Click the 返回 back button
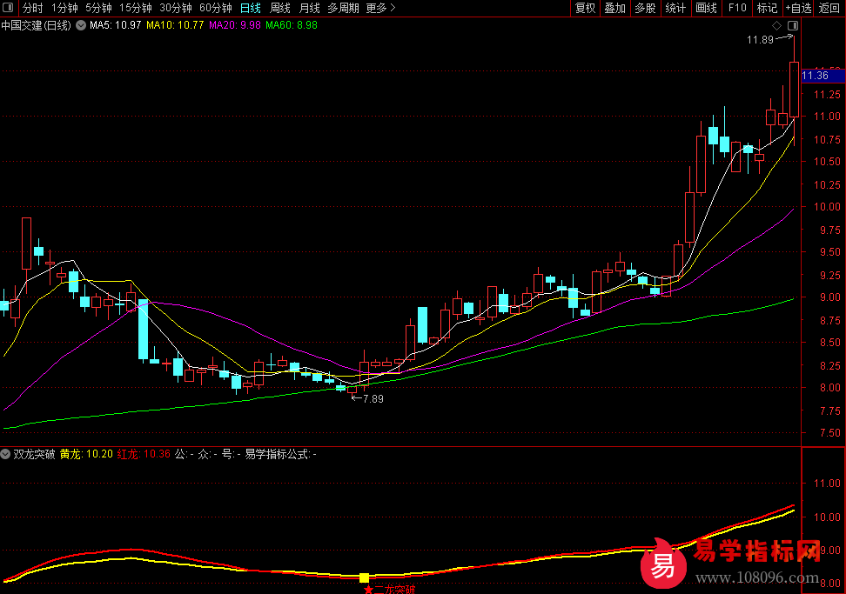 click(x=829, y=8)
